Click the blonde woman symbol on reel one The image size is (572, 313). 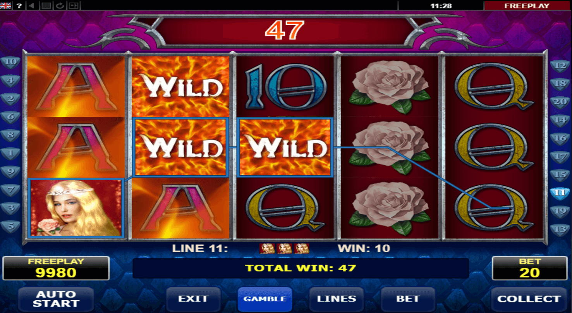76,208
